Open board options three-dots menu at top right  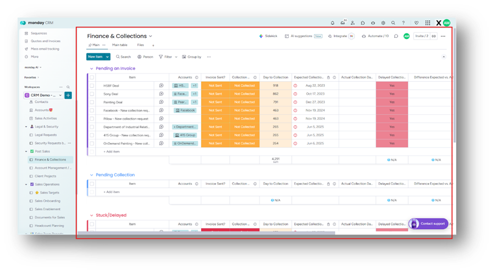tap(443, 36)
